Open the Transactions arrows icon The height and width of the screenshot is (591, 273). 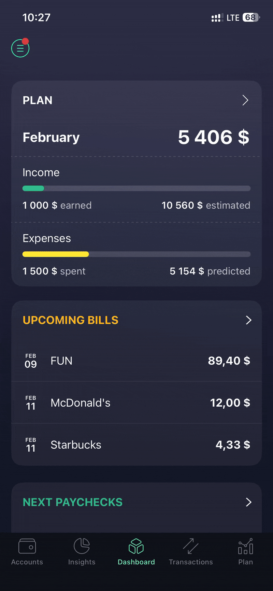click(x=191, y=546)
